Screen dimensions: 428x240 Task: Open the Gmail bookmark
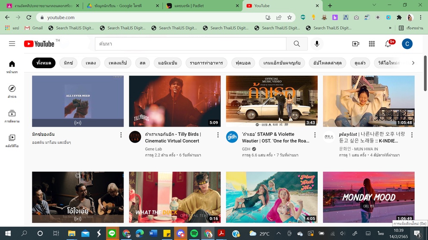(34, 28)
